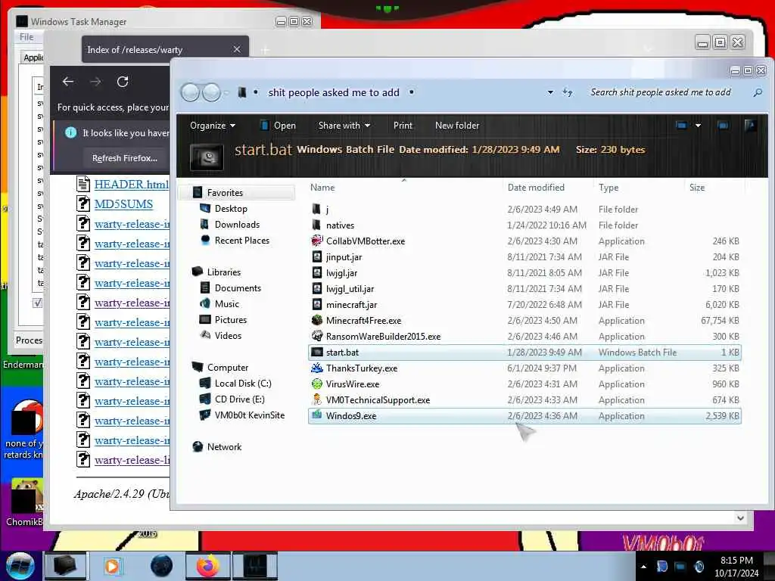The width and height of the screenshot is (775, 581).
Task: Click the clock showing 8:15 PM
Action: coord(736,561)
